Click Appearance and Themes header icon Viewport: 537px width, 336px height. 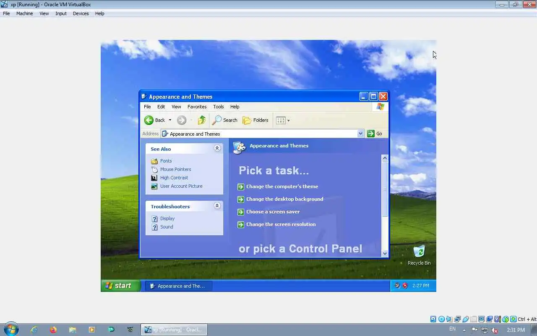pyautogui.click(x=239, y=147)
